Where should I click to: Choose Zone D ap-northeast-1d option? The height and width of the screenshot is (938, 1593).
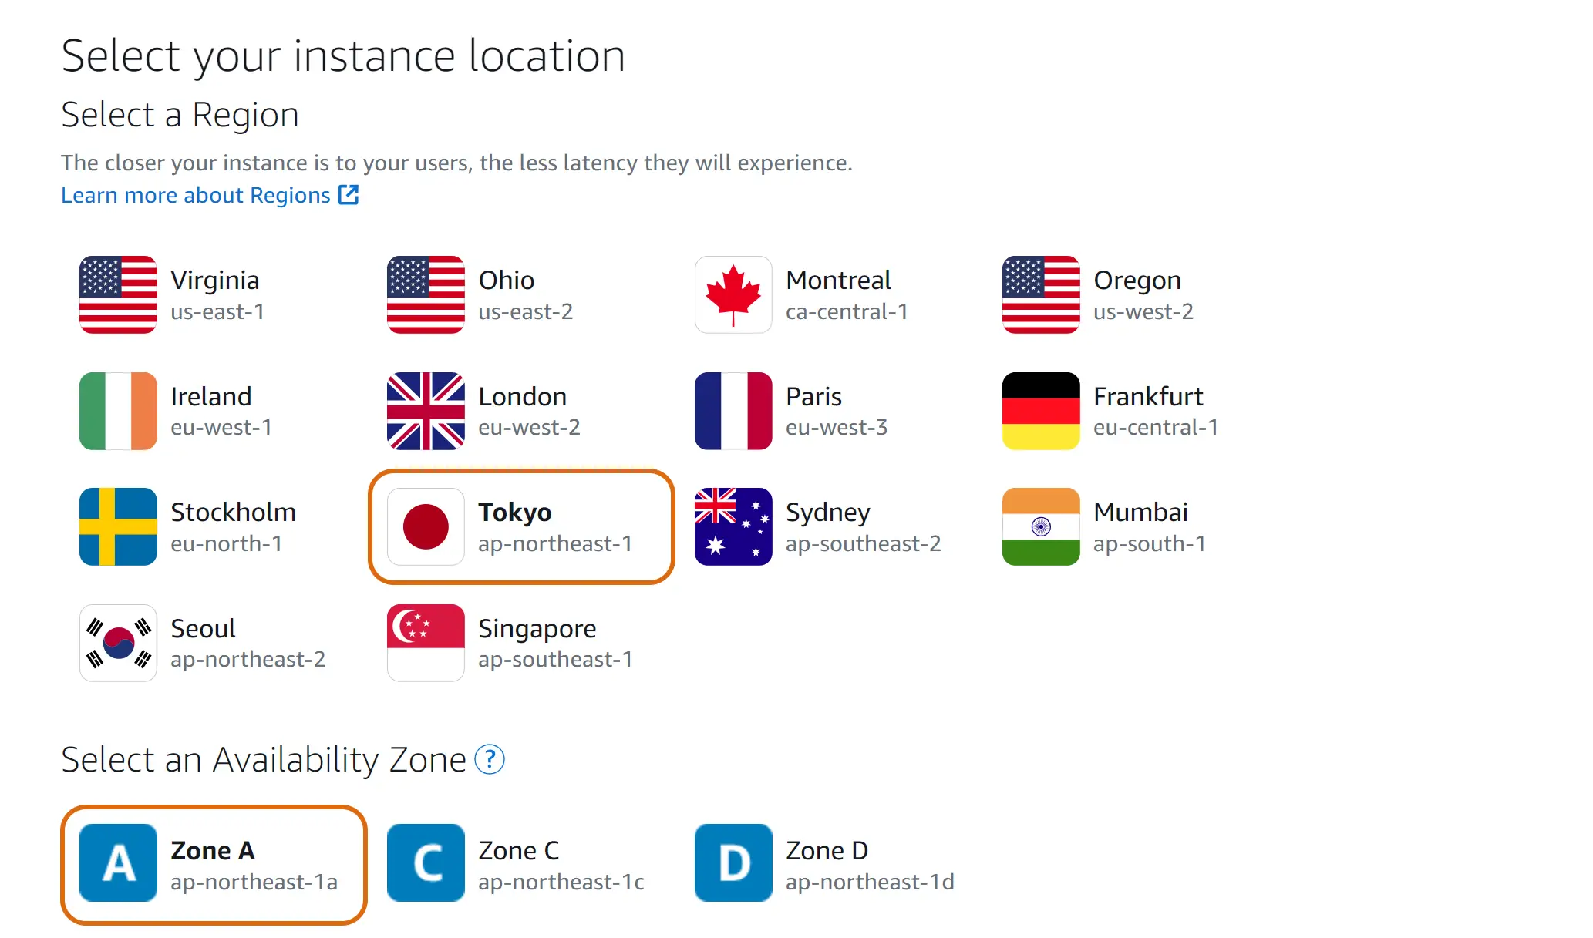point(829,865)
